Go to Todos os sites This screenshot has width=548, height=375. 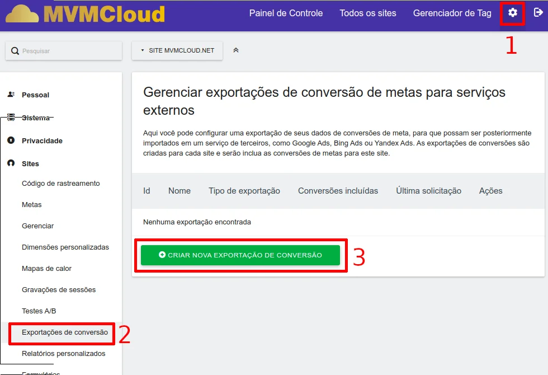coord(367,13)
